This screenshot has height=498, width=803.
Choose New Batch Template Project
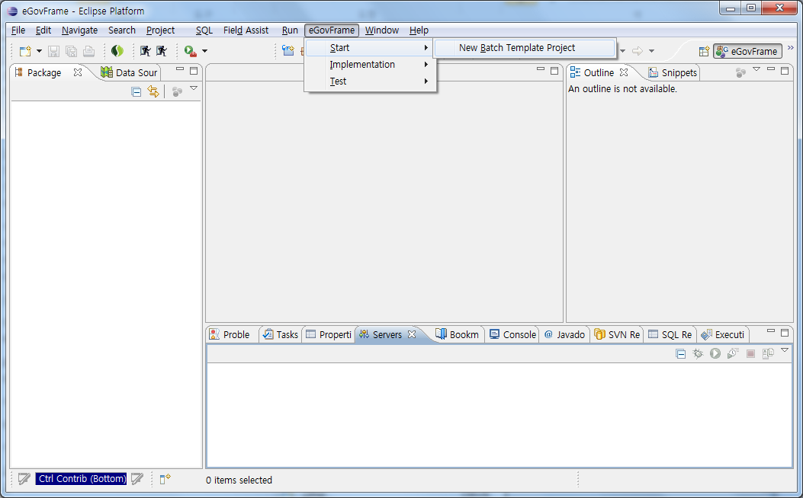click(516, 47)
